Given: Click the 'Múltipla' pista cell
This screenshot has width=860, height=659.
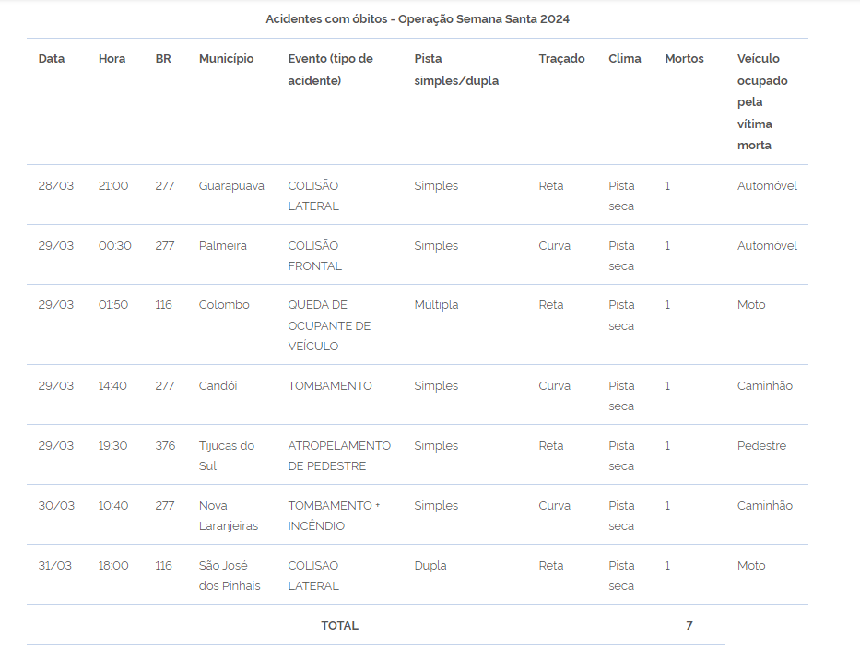Looking at the screenshot, I should click(x=436, y=305).
